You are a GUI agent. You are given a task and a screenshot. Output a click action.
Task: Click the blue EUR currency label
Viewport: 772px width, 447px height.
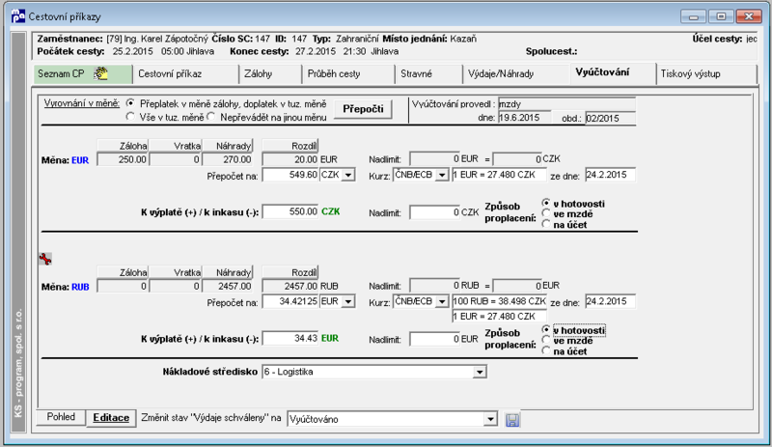pos(80,160)
